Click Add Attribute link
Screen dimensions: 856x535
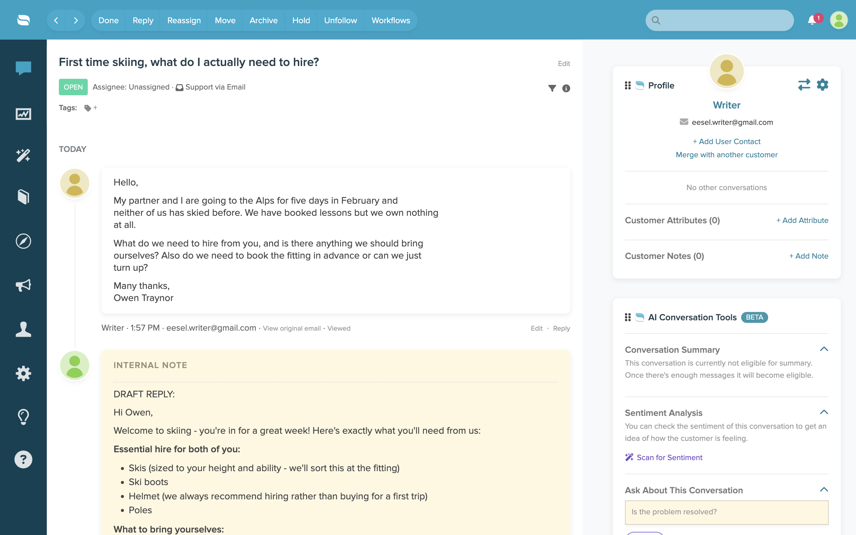802,220
